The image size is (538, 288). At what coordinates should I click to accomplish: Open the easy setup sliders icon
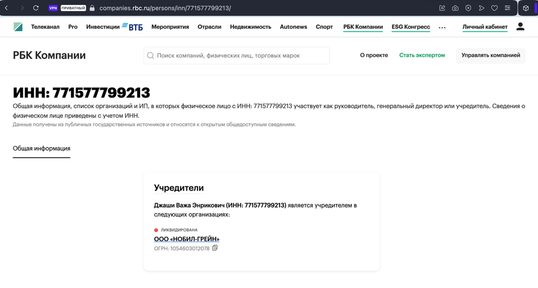(x=508, y=8)
